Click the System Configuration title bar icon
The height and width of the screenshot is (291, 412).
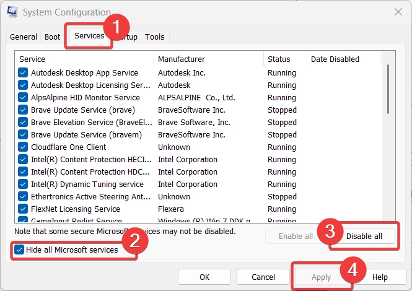point(12,12)
